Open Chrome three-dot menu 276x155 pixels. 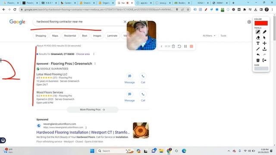(272, 9)
